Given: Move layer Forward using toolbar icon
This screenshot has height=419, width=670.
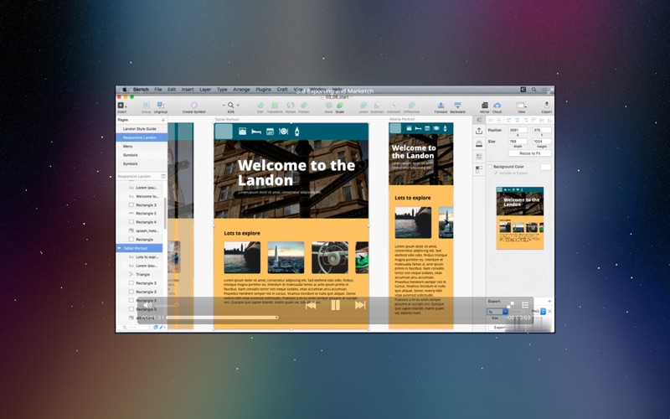Looking at the screenshot, I should (441, 107).
